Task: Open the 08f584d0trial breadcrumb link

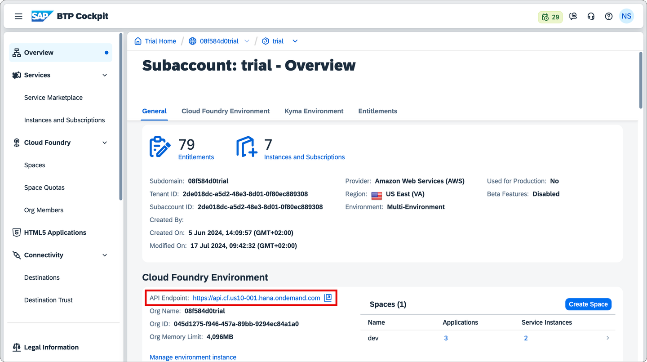Action: 219,41
